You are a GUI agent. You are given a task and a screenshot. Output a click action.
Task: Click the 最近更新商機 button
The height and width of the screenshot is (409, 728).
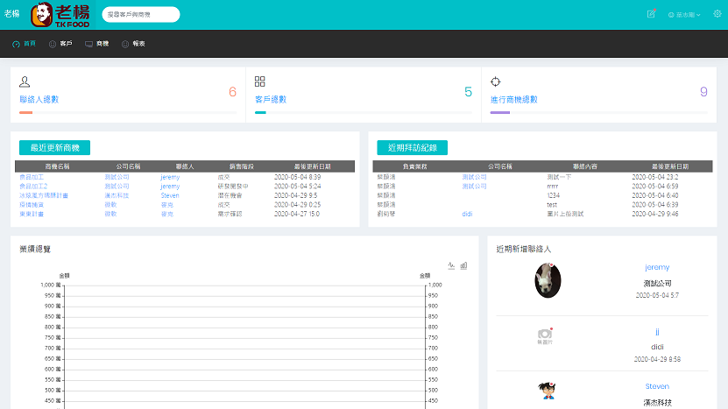[54, 148]
